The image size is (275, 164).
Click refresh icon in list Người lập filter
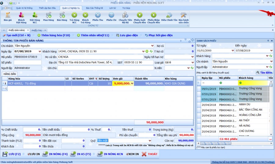pos(271,67)
